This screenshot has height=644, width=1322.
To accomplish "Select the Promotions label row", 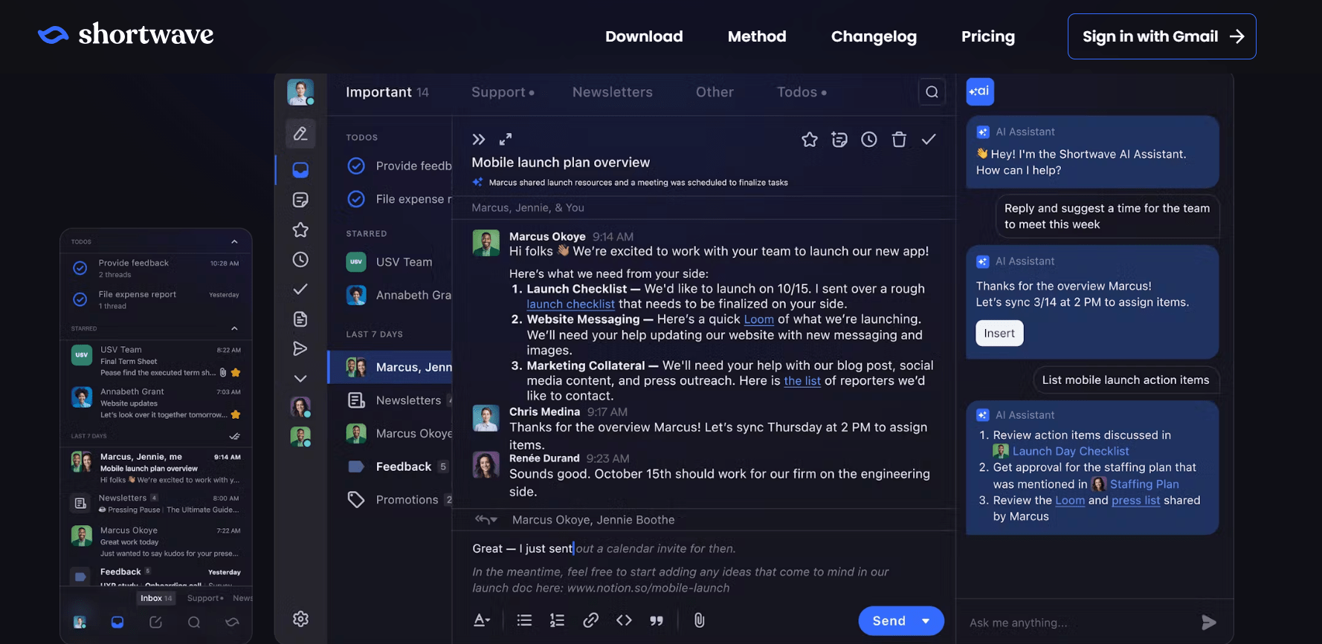I will 390,500.
